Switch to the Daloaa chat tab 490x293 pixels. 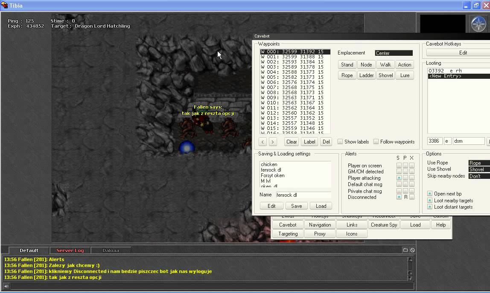coord(111,250)
